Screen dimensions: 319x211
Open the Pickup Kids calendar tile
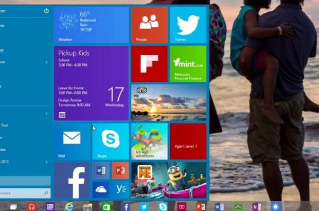pos(91,83)
